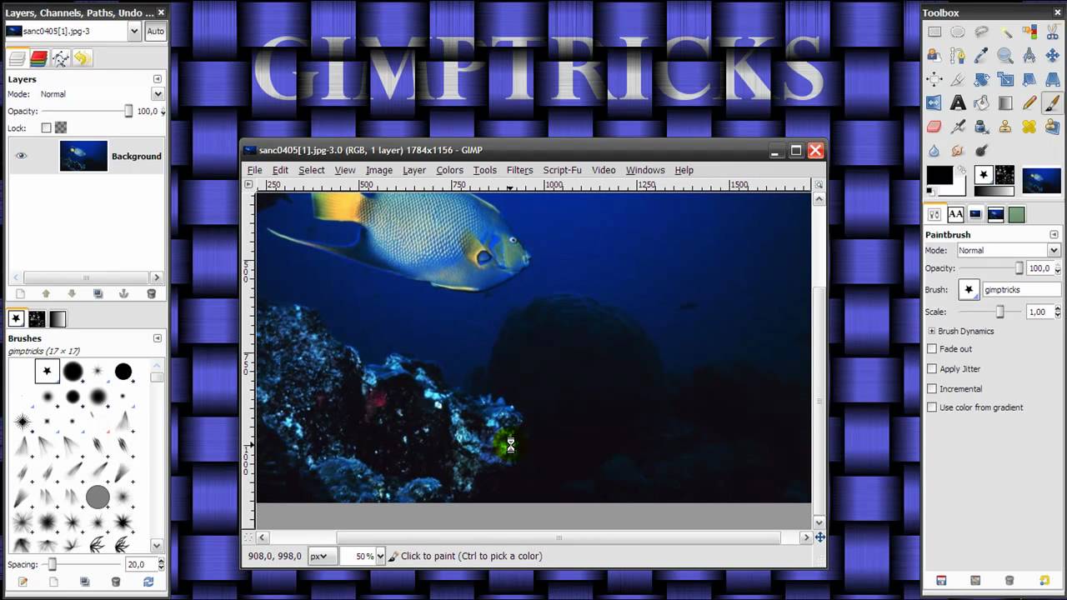Select the Bucket Fill tool
Image resolution: width=1067 pixels, height=600 pixels.
coord(981,103)
